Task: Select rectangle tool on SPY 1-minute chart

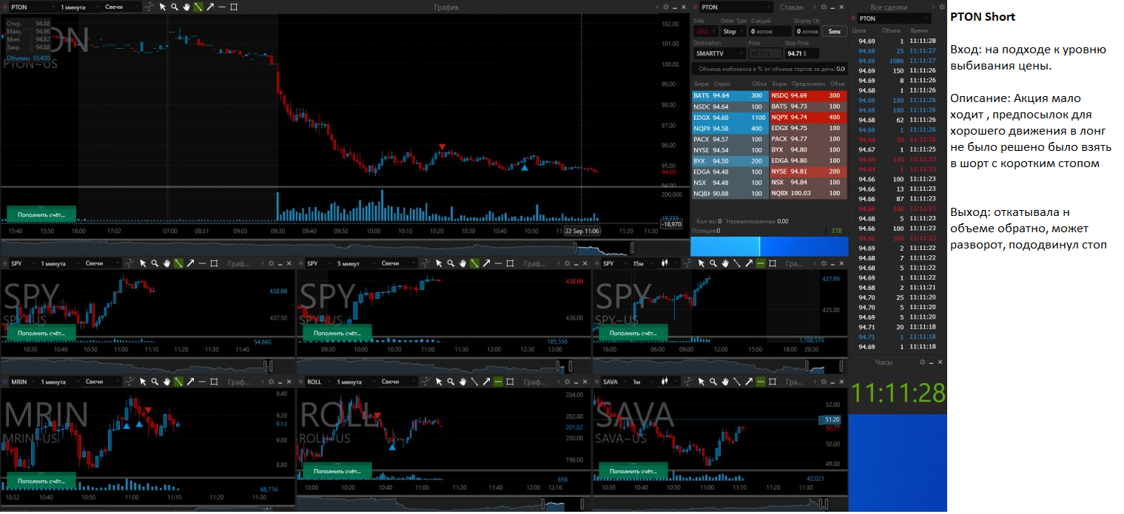Action: coord(214,263)
